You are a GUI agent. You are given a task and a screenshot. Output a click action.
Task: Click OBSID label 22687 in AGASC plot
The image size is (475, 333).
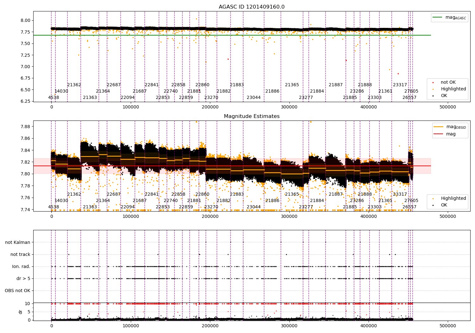pyautogui.click(x=114, y=85)
